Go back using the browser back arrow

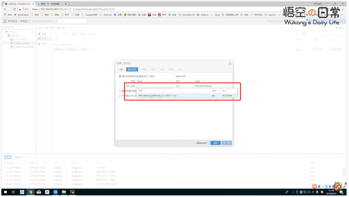tap(5, 9)
